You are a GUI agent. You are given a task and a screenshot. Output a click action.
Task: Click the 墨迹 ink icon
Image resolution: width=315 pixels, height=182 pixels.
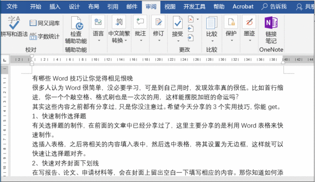[250, 22]
